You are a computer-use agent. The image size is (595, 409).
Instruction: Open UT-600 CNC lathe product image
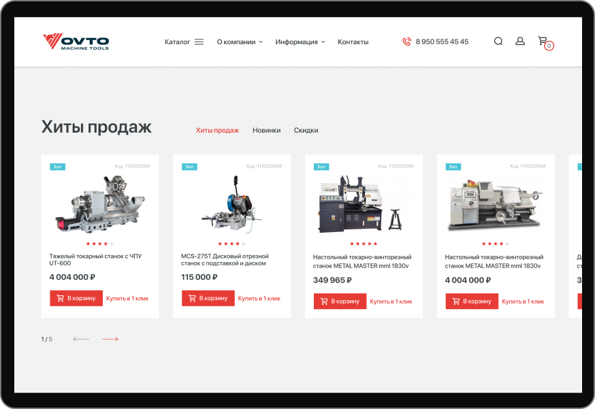click(x=100, y=203)
